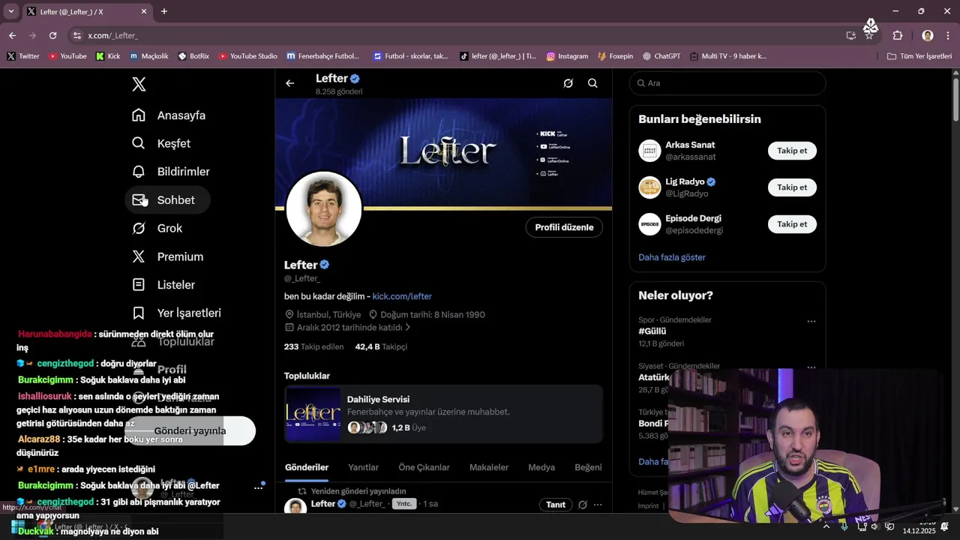Close the Lefter X tab
Screen dimensions: 960x540
tap(144, 11)
